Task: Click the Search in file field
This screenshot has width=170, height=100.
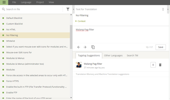Action: click(34, 9)
